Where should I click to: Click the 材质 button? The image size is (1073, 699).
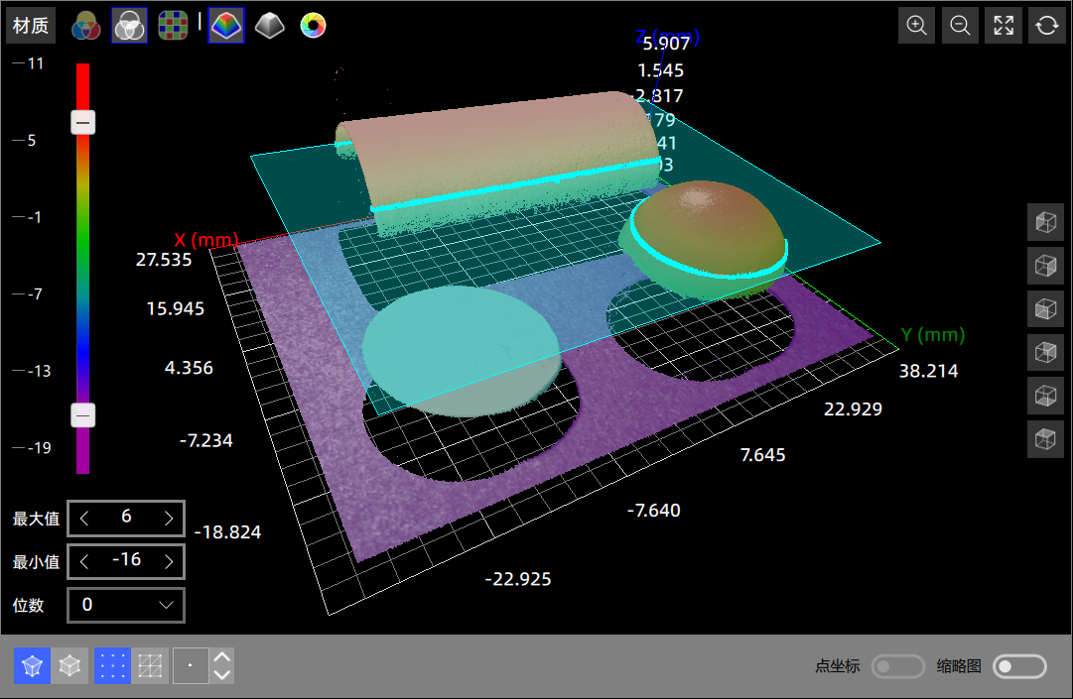click(x=31, y=26)
